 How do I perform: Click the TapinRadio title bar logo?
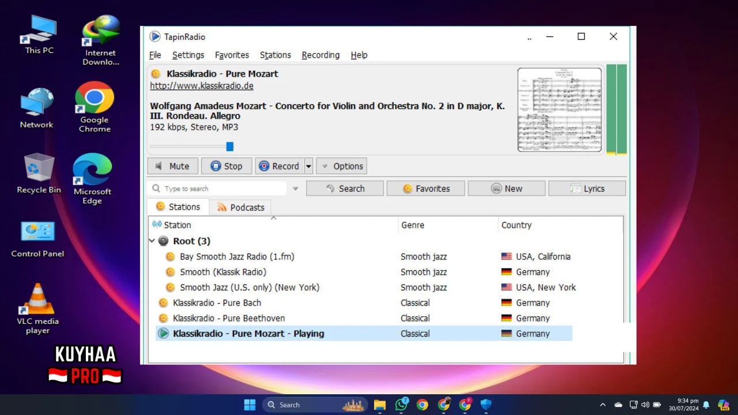pos(155,36)
